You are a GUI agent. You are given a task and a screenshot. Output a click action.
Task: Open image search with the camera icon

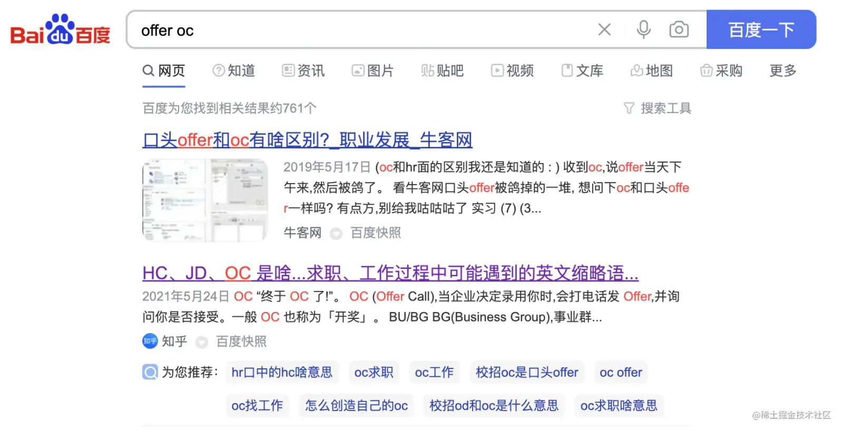(x=679, y=29)
